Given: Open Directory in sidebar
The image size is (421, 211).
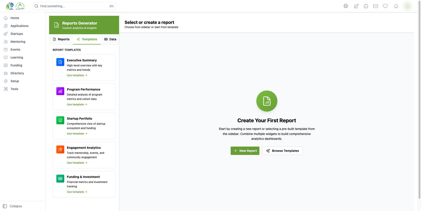Looking at the screenshot, I should [23, 73].
